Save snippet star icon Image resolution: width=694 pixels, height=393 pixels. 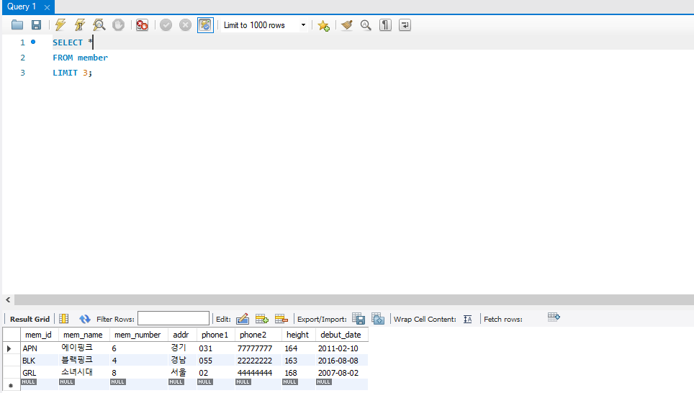[x=323, y=26]
